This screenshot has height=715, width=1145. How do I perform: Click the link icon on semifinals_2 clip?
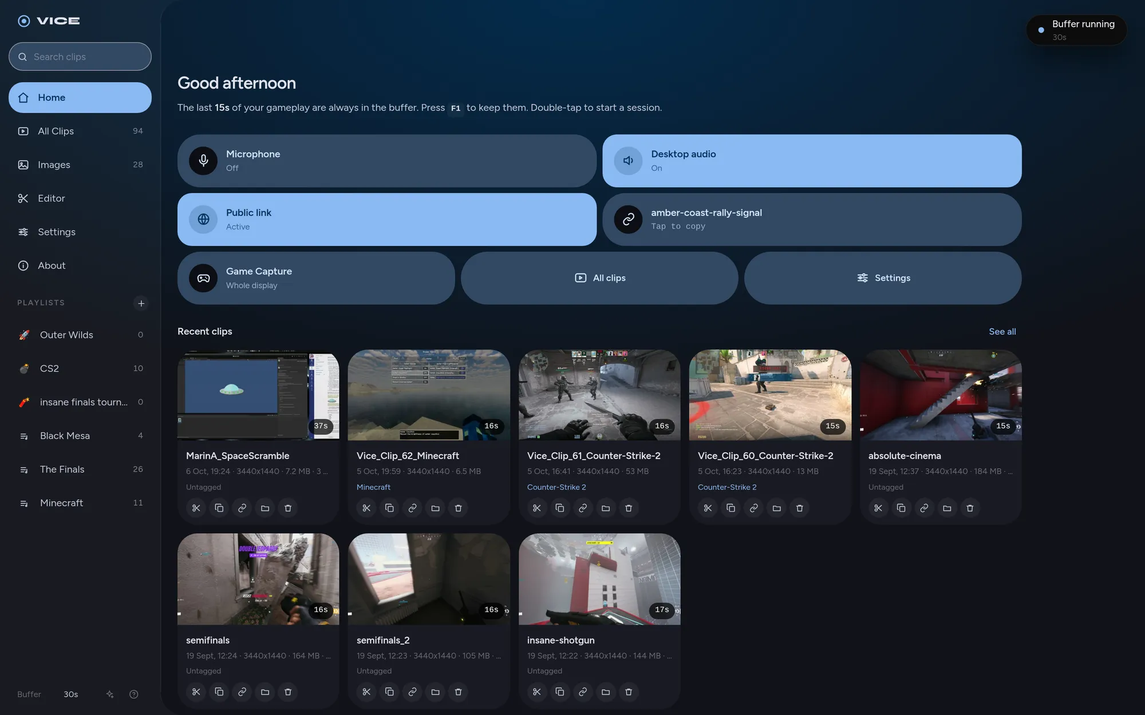click(x=412, y=692)
